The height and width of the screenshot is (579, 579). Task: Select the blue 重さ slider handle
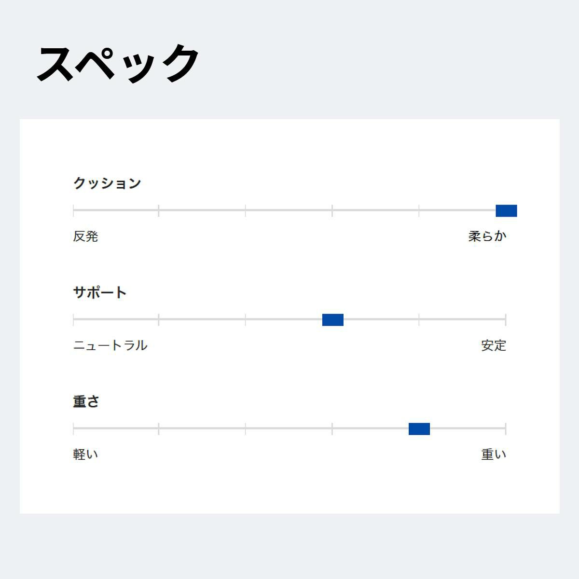pyautogui.click(x=419, y=429)
